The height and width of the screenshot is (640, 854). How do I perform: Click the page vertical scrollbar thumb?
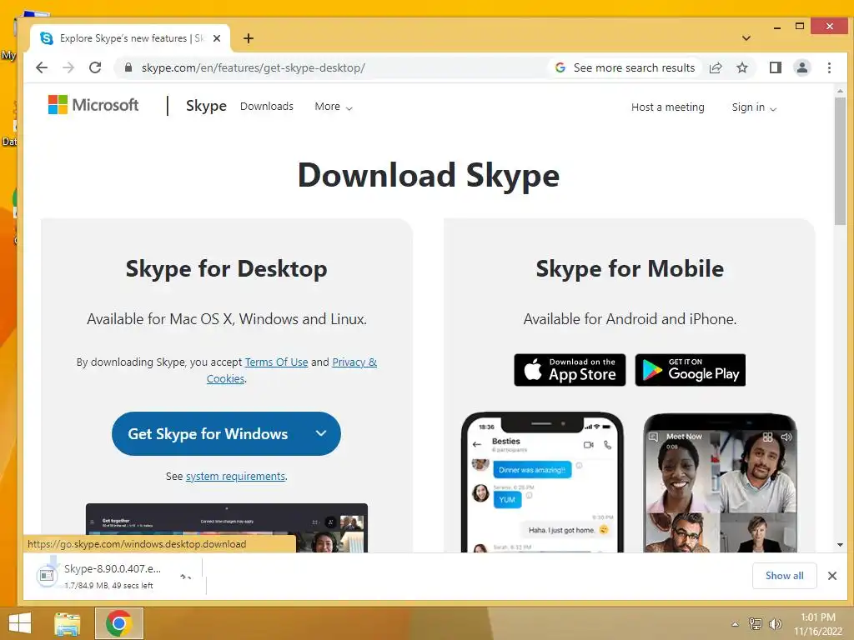840,161
